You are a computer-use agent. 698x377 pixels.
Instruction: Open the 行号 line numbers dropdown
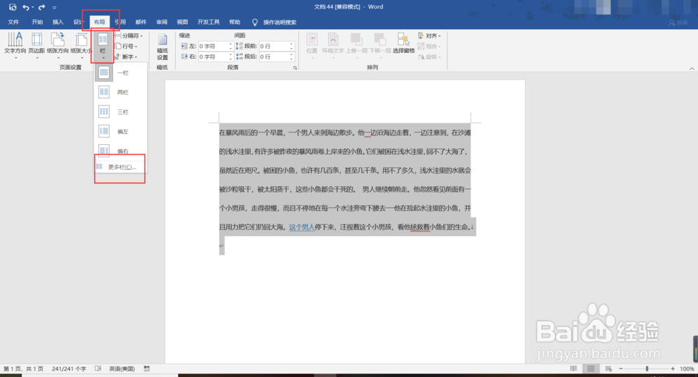126,46
